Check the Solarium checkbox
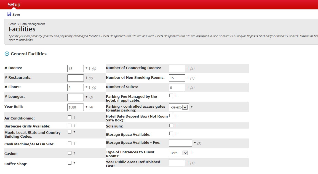Viewport: 318px width, 174px height. [x=171, y=125]
